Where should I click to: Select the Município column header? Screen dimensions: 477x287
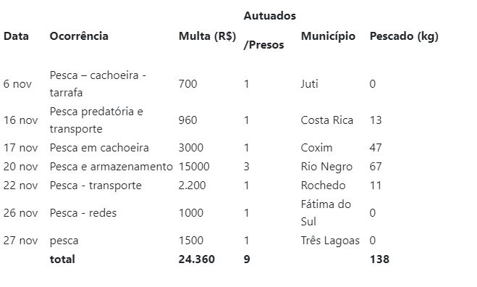pyautogui.click(x=328, y=36)
